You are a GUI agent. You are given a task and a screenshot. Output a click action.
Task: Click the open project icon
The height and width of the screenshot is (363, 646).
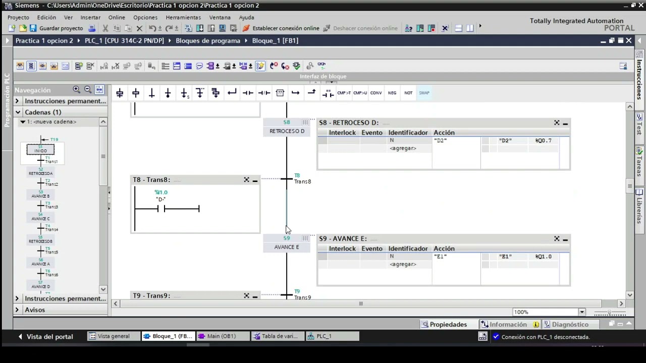23,28
